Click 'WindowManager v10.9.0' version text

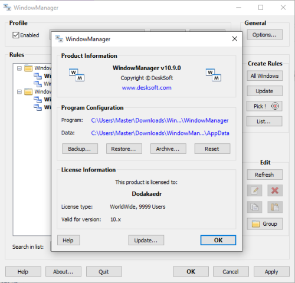click(x=147, y=68)
